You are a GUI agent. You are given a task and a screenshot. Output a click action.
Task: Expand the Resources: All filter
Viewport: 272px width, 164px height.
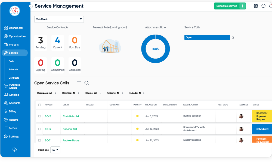point(47,93)
